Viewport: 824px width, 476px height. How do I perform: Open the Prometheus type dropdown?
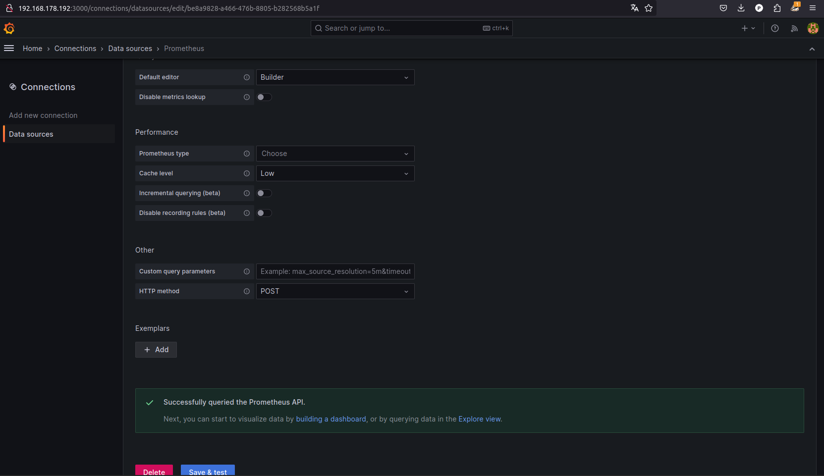(x=335, y=154)
